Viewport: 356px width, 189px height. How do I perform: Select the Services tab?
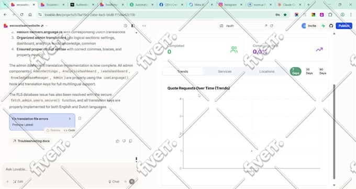pyautogui.click(x=225, y=71)
